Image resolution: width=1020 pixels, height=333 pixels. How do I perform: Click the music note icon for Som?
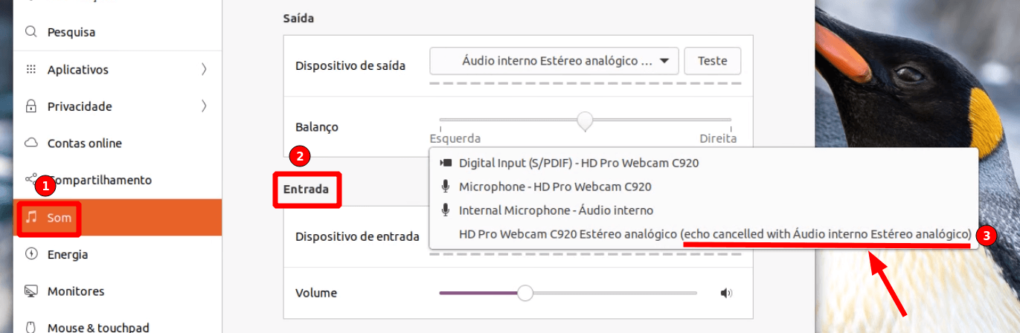(31, 217)
